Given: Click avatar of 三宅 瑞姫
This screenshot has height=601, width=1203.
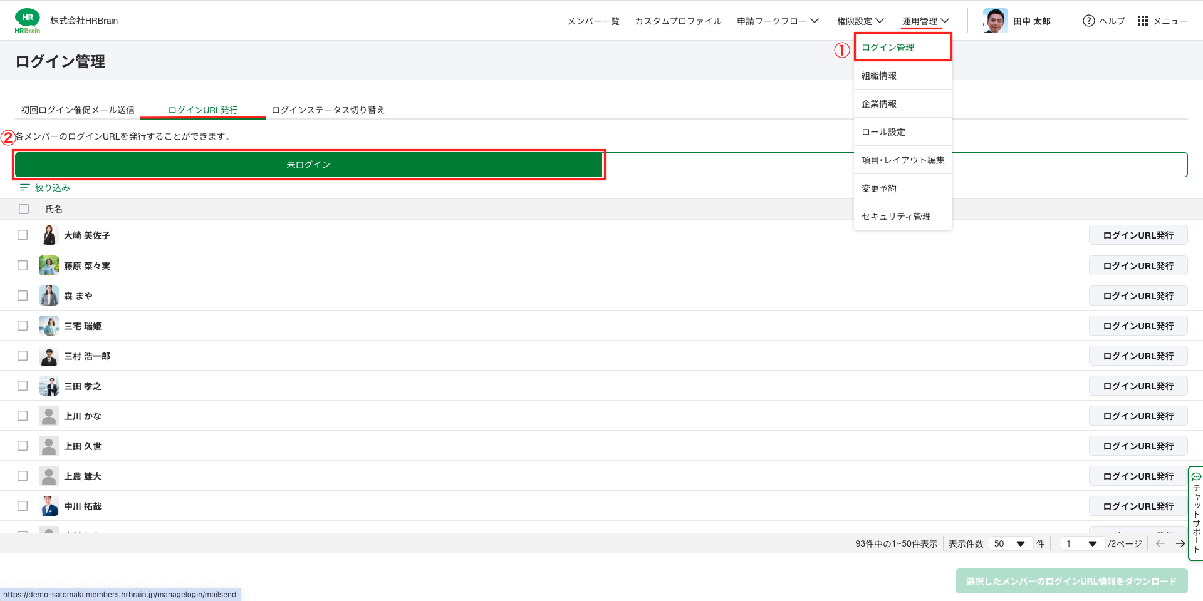Looking at the screenshot, I should [x=49, y=326].
